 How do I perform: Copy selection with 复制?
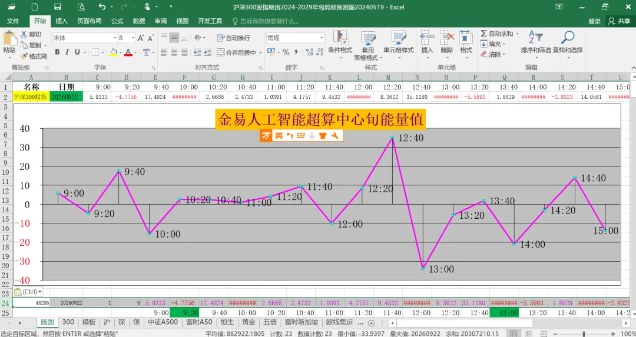click(31, 45)
